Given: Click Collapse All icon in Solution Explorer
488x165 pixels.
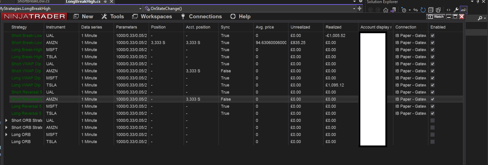Looking at the screenshot, I should click(x=431, y=10).
